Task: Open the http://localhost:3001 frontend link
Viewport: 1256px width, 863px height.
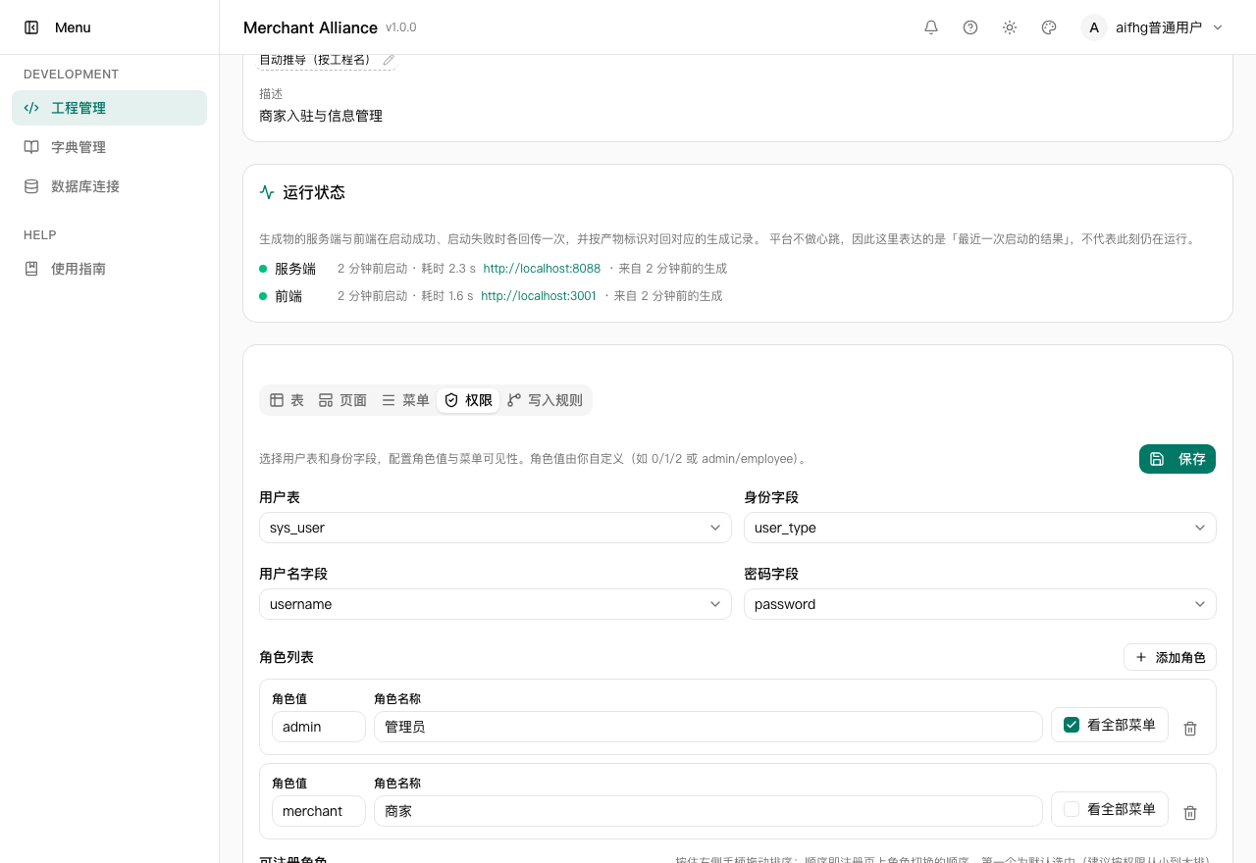Action: pos(539,296)
